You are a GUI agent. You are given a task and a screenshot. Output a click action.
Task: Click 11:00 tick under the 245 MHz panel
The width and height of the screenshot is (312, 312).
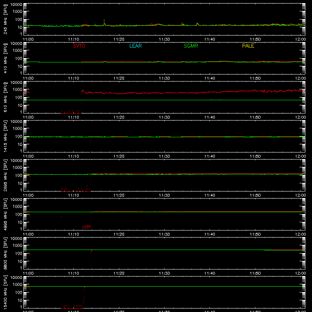pyautogui.click(x=28, y=39)
